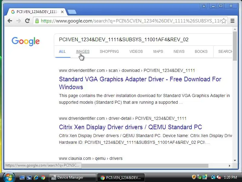Click the tray icon with the green checkmark

199,177
